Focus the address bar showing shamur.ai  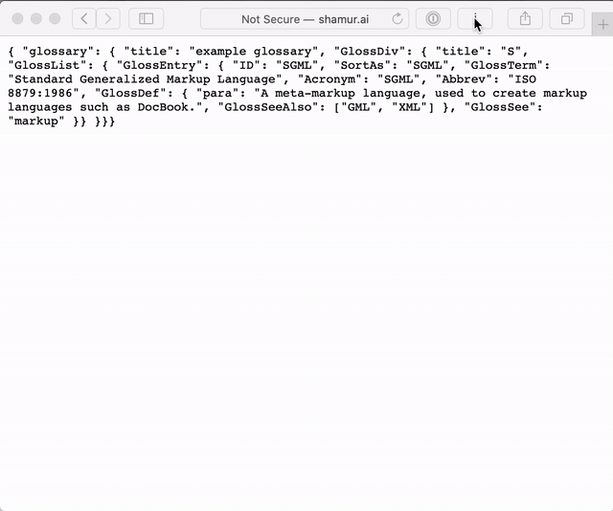305,19
